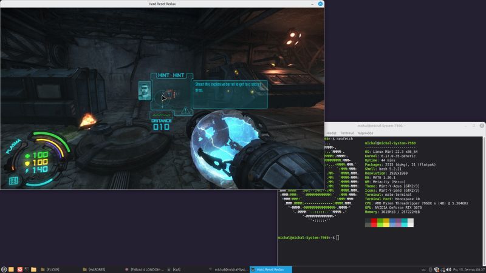Open the second folder launcher in panel

(34, 269)
